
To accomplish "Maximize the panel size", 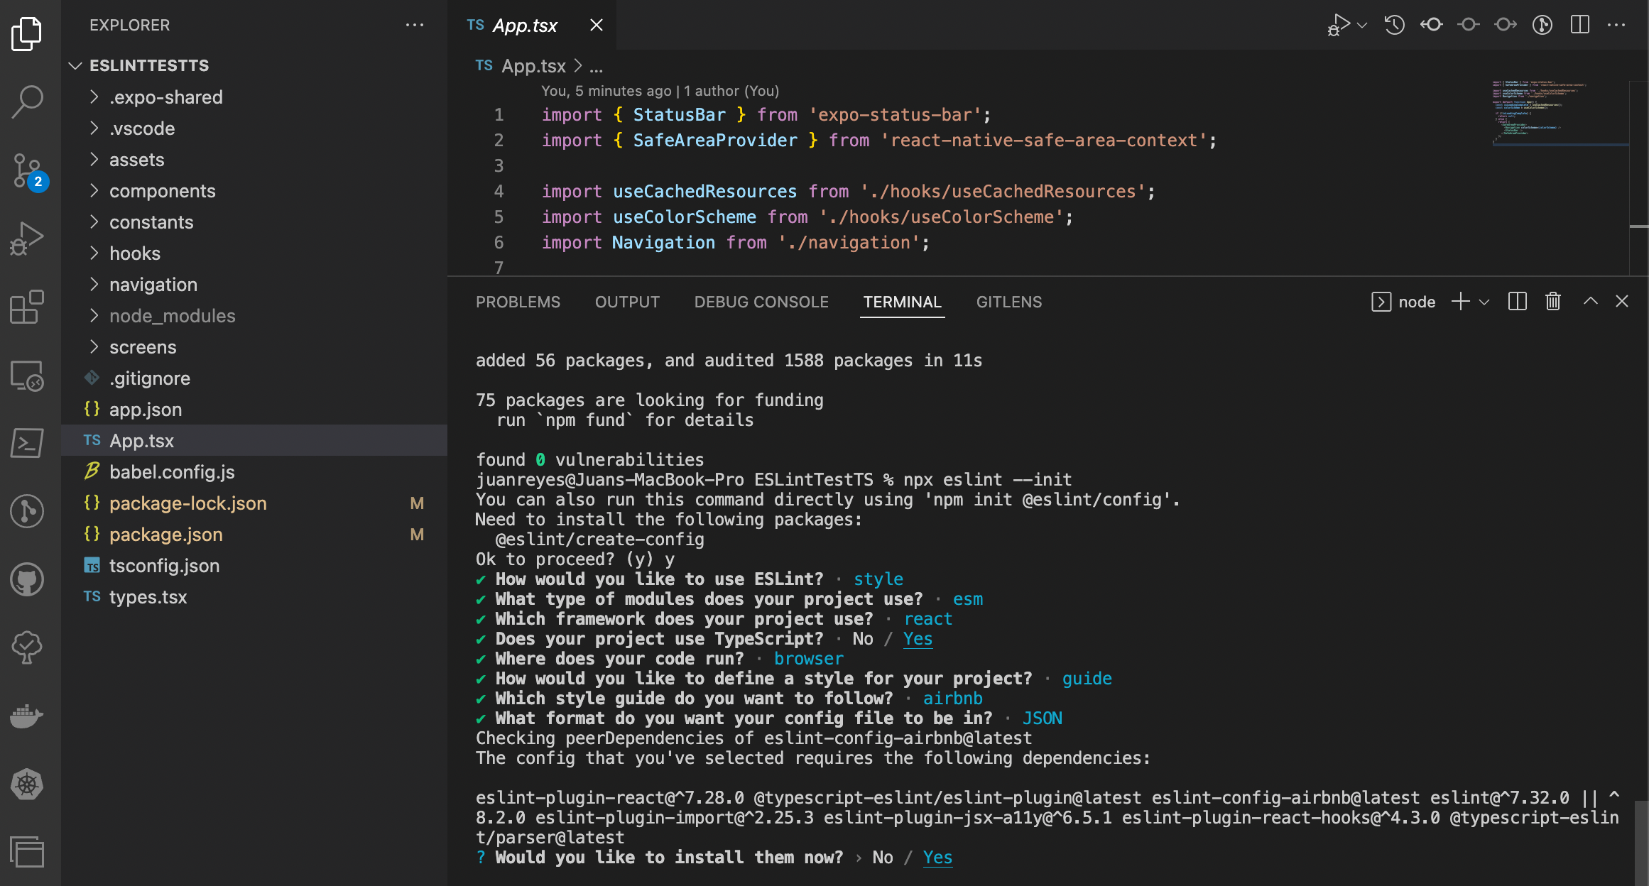I will coord(1591,302).
